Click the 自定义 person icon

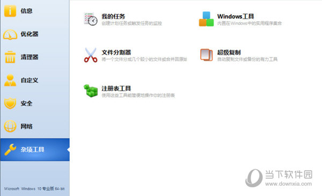[10, 80]
